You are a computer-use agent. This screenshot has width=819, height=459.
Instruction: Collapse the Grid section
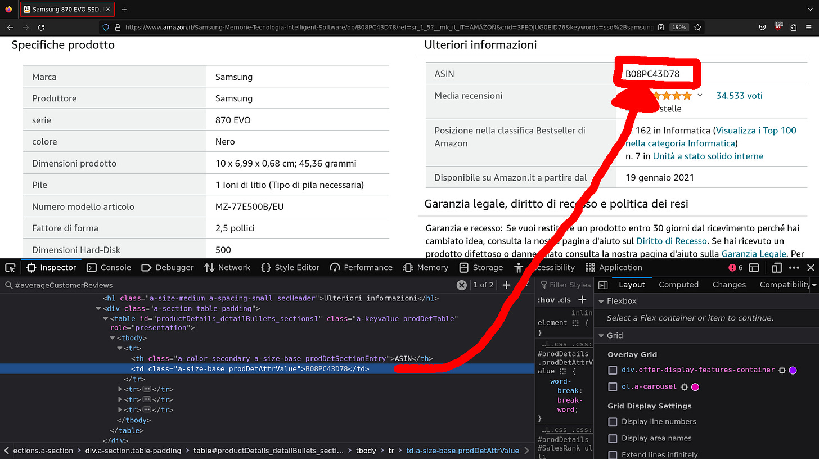[x=601, y=336]
